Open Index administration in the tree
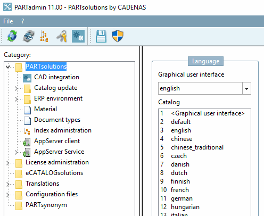264x216 pixels. (x=63, y=130)
